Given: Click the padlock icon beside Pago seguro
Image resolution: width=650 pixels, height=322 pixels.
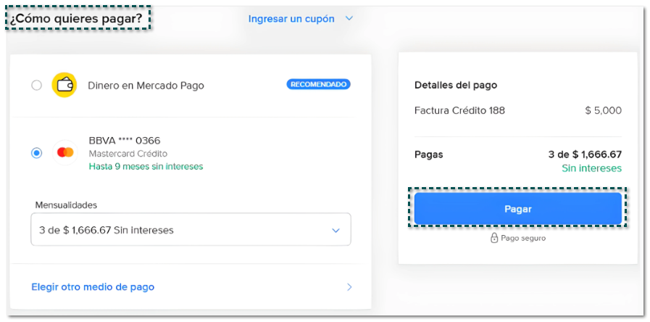Looking at the screenshot, I should 494,238.
